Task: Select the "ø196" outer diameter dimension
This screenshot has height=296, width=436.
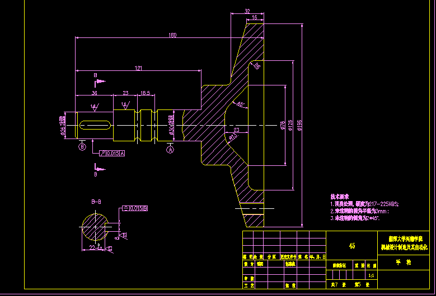Action: (x=299, y=126)
